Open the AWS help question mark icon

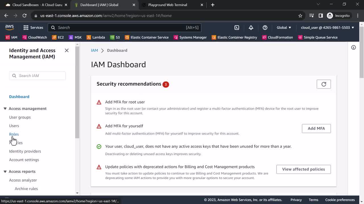click(x=265, y=27)
